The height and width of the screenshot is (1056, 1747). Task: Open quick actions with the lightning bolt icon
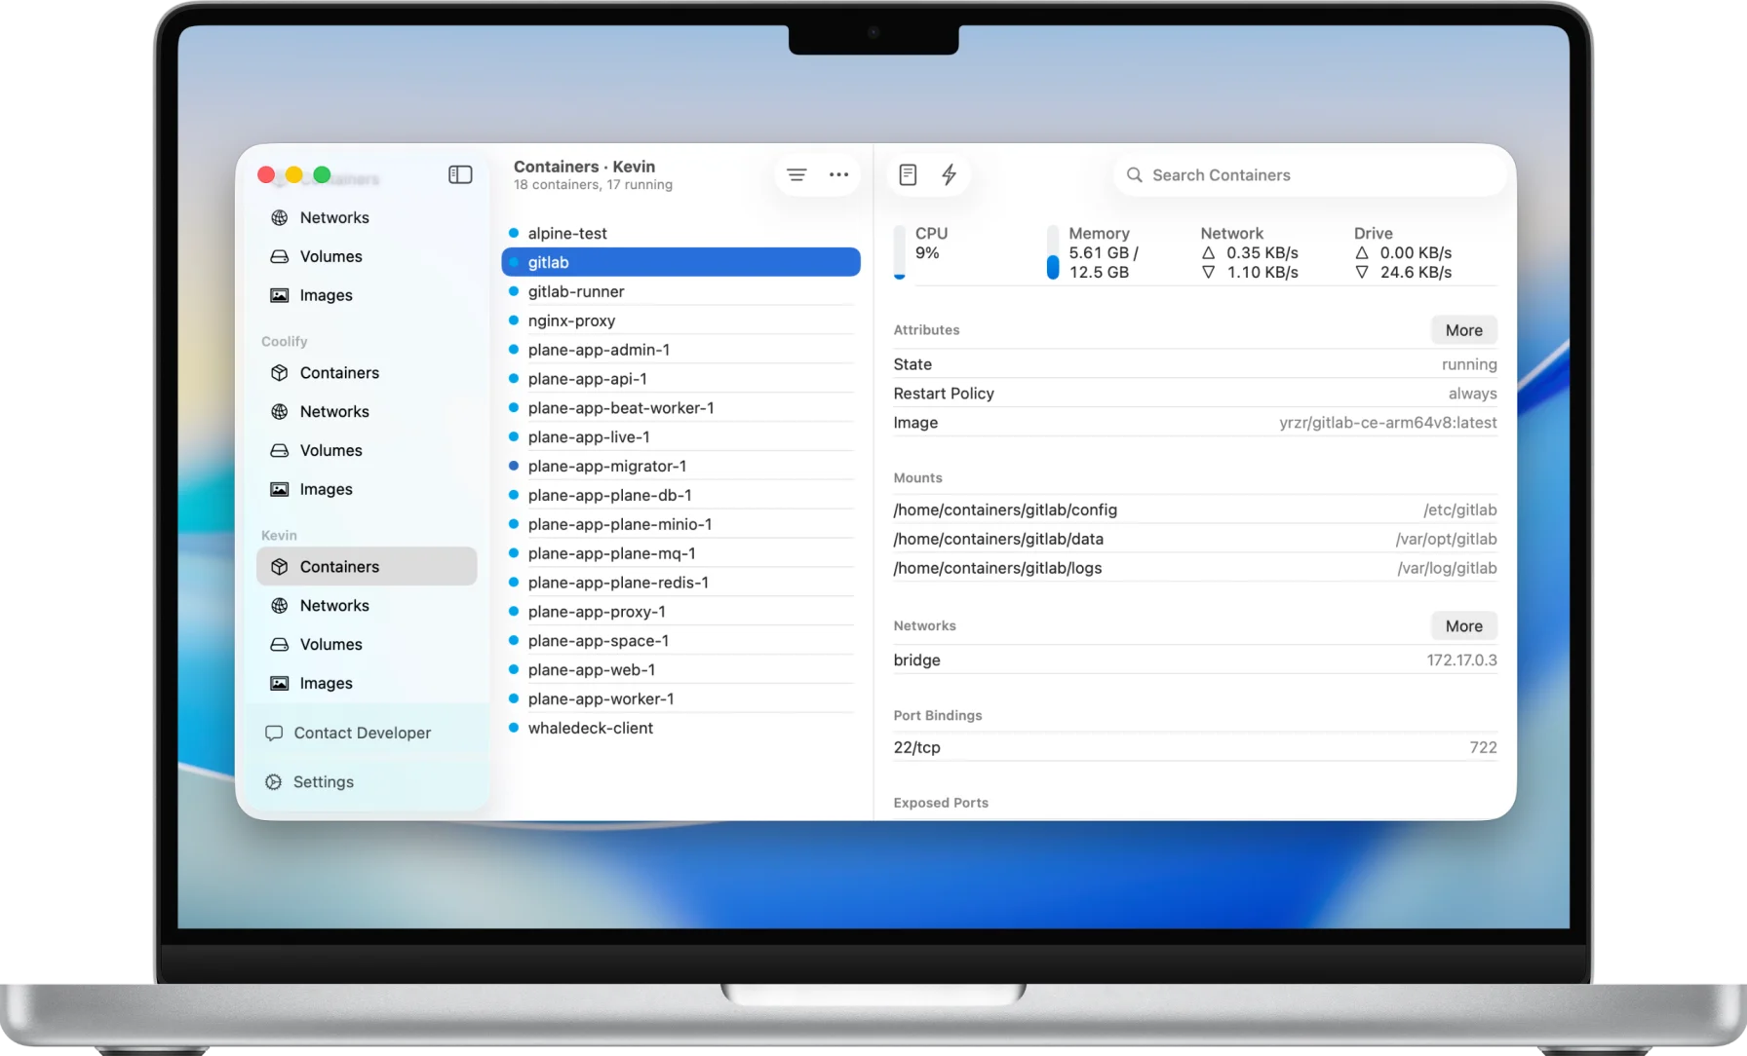click(950, 174)
